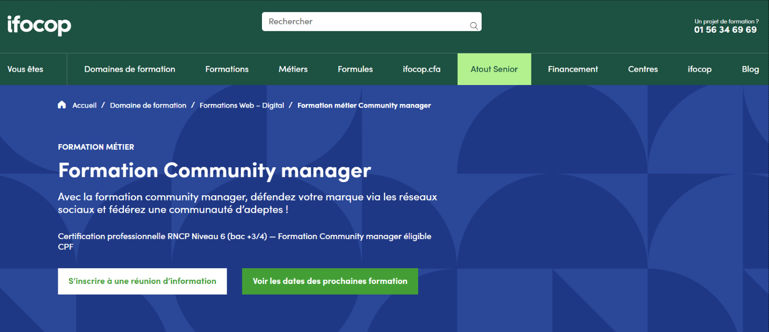
Task: Open Formations Web – Digital from breadcrumb
Action: pyautogui.click(x=241, y=105)
